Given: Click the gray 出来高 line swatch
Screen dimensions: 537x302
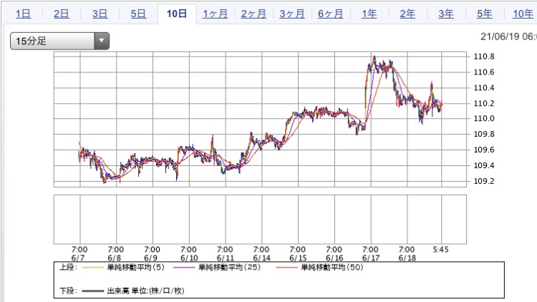Looking at the screenshot, I should click(92, 291).
